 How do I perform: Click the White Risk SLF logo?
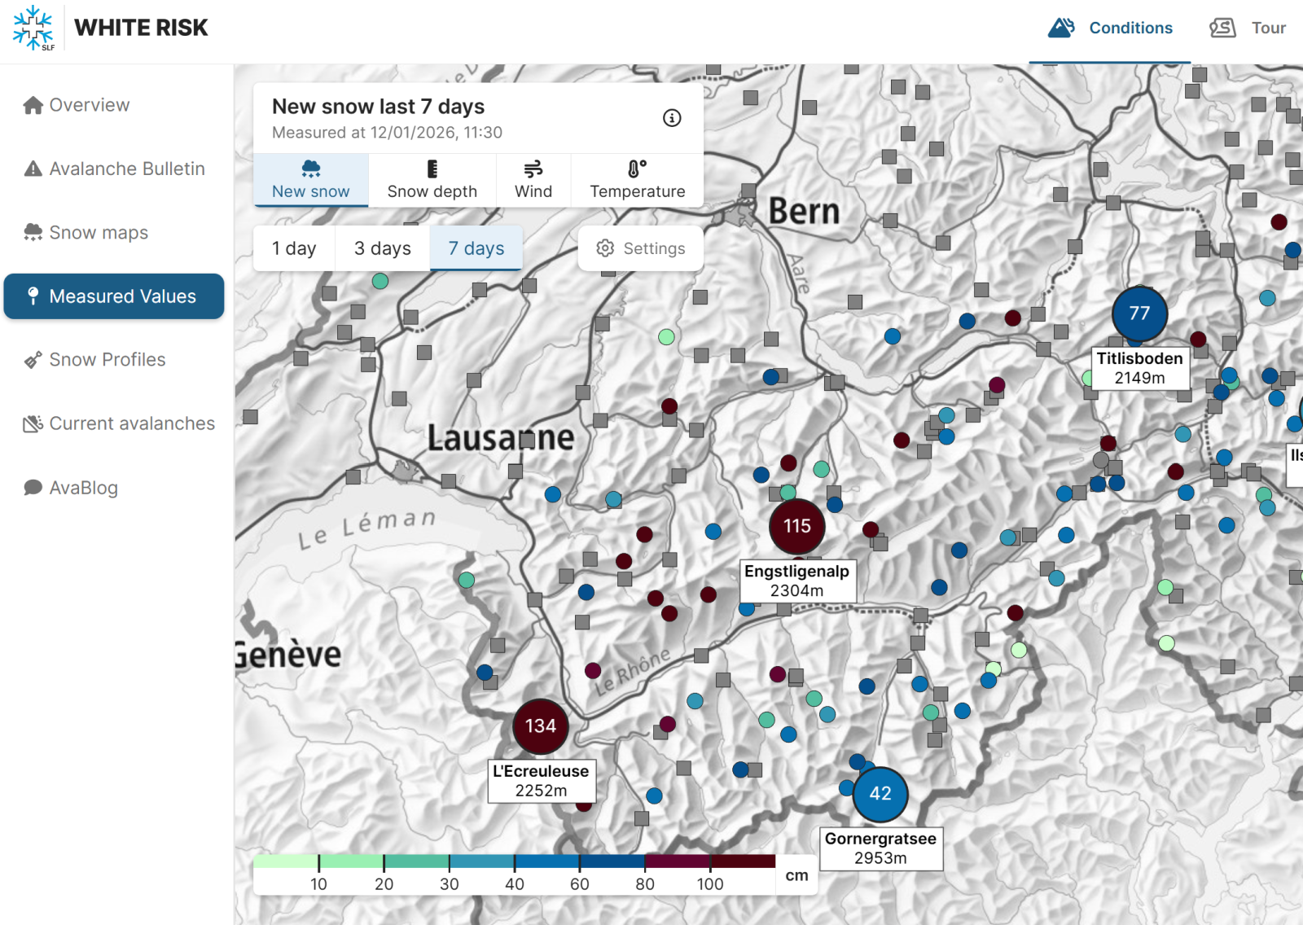33,28
